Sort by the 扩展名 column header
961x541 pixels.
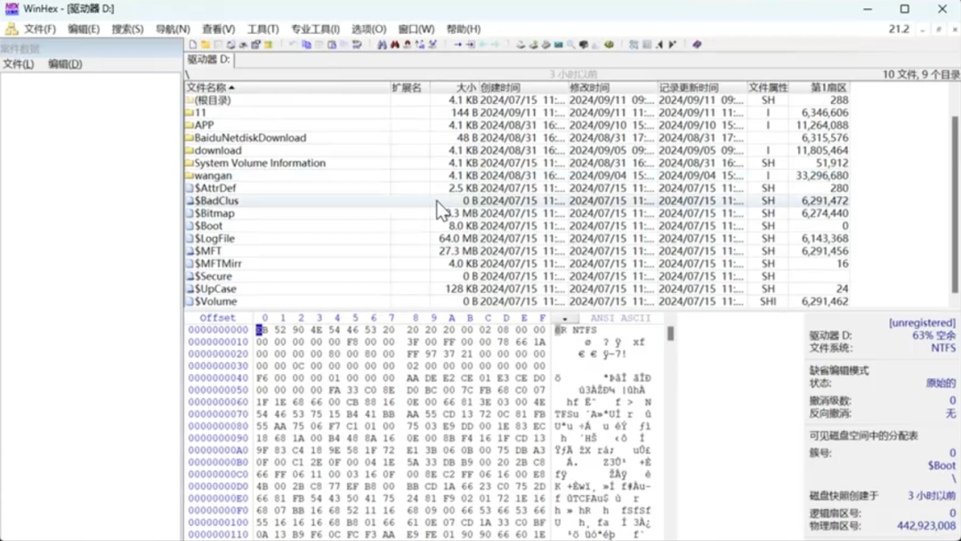410,88
